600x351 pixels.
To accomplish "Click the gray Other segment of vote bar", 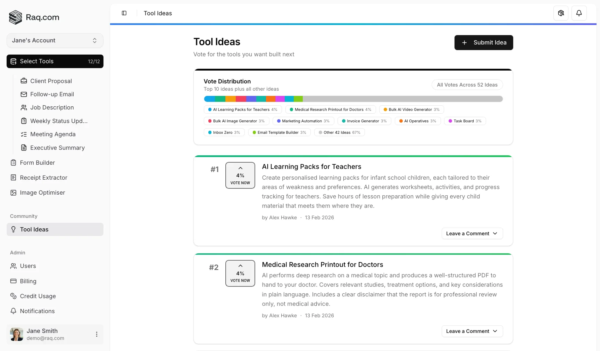I will pos(403,99).
